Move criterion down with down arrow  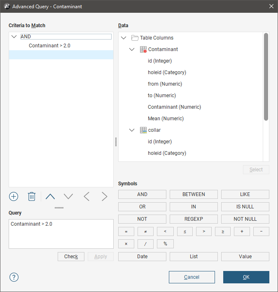[x=68, y=196]
